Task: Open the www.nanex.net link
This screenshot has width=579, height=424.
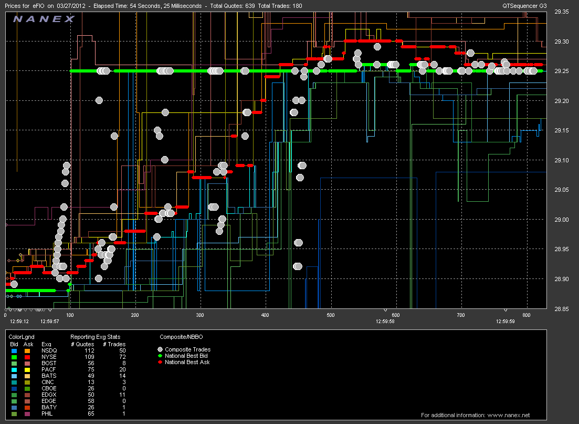Action: click(509, 415)
